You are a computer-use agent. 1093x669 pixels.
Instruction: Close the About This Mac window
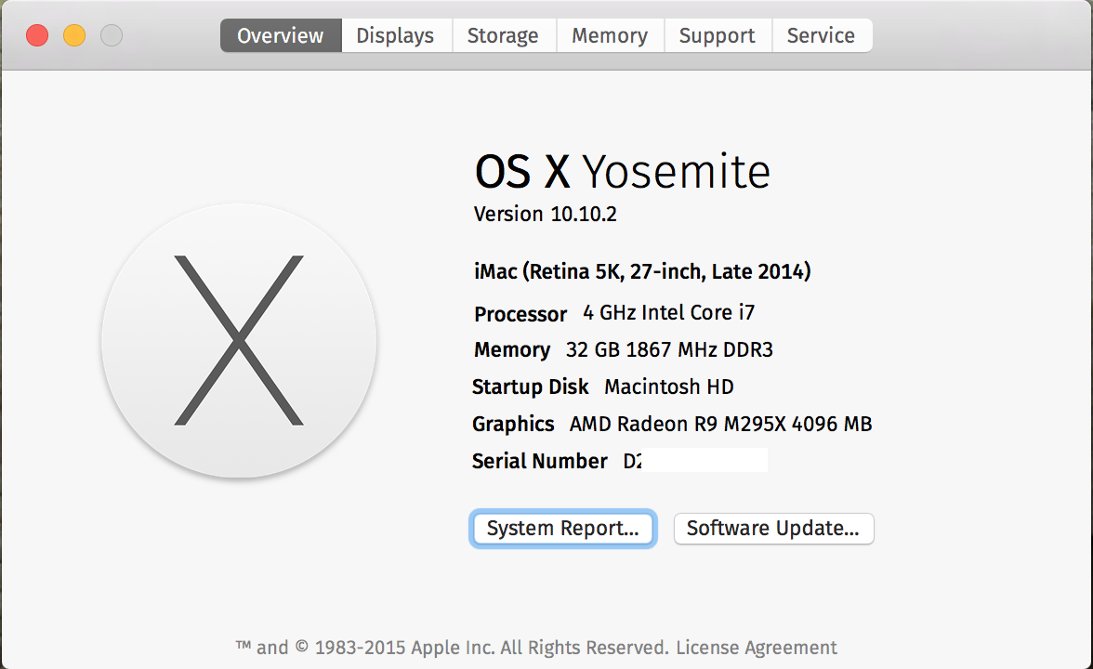37,36
